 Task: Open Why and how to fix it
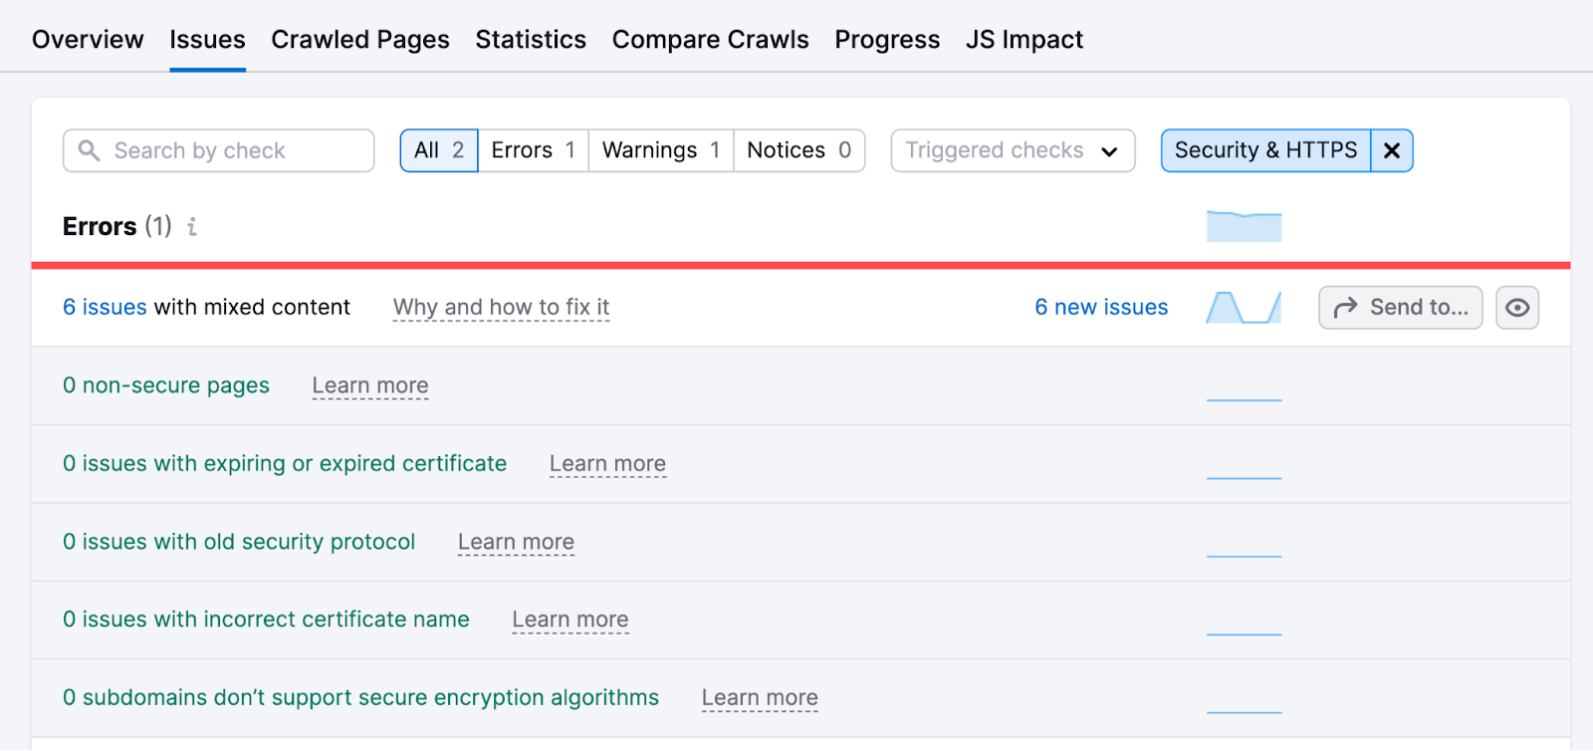click(501, 307)
